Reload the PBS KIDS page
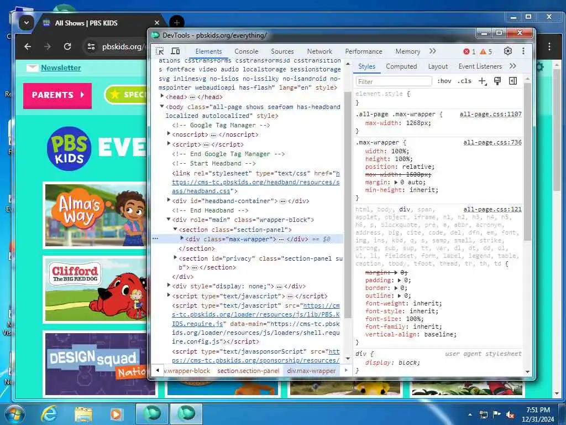This screenshot has height=425, width=566. [67, 46]
